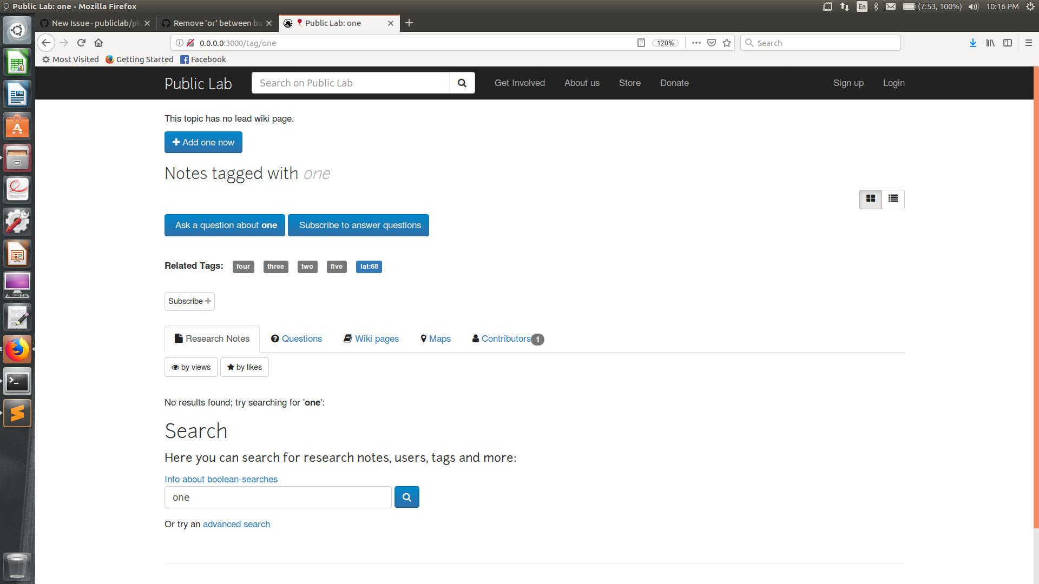Open the Questions tab
The image size is (1039, 584).
point(296,339)
